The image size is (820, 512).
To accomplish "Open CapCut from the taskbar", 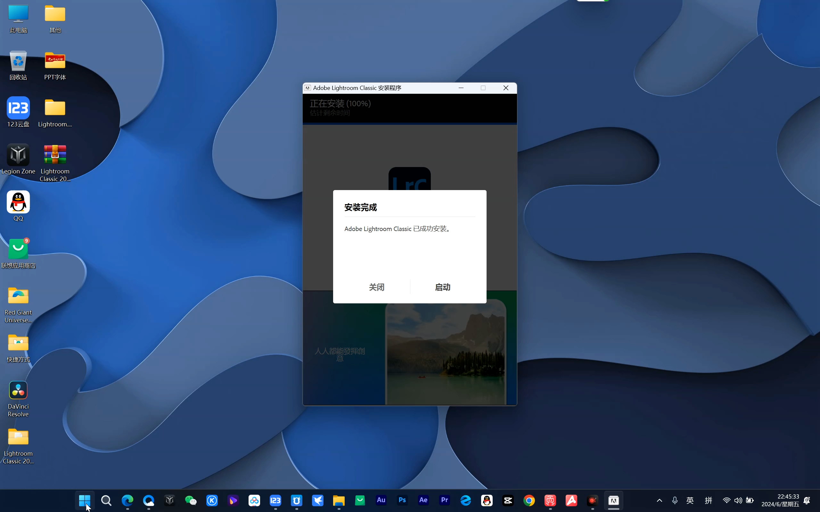I will point(508,500).
